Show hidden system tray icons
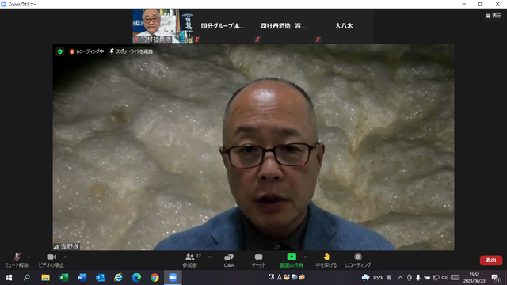The width and height of the screenshot is (507, 285). (400, 278)
